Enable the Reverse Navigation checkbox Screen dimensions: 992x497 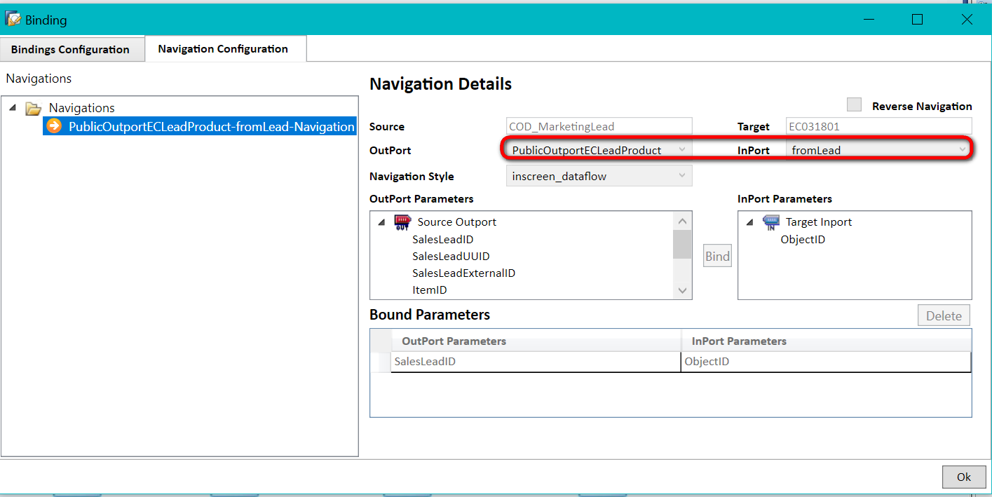click(x=854, y=105)
